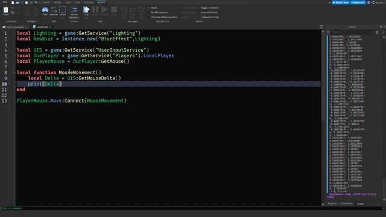Open the Play button dropdown arrow
386x217 pixels.
tap(86, 17)
